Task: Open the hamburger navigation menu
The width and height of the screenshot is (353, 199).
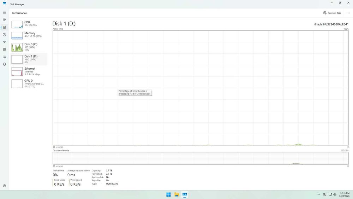Action: click(x=4, y=13)
